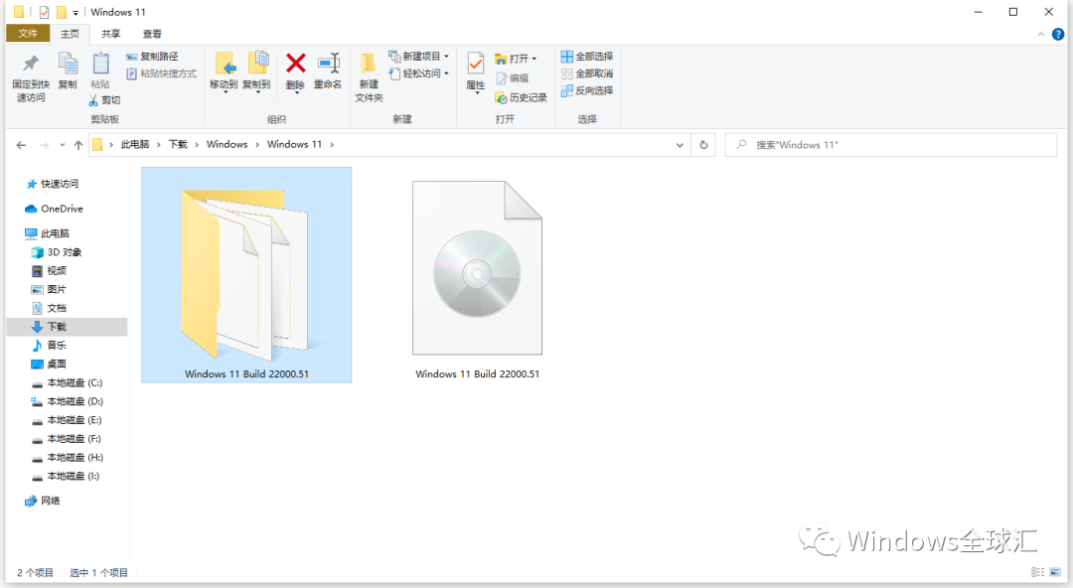Open Local Disk (C:)
1073x588 pixels.
pos(68,382)
